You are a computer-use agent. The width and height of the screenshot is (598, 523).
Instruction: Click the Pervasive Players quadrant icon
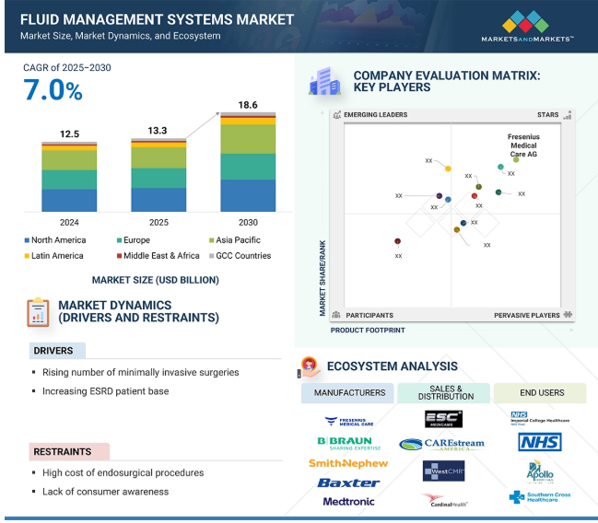569,315
